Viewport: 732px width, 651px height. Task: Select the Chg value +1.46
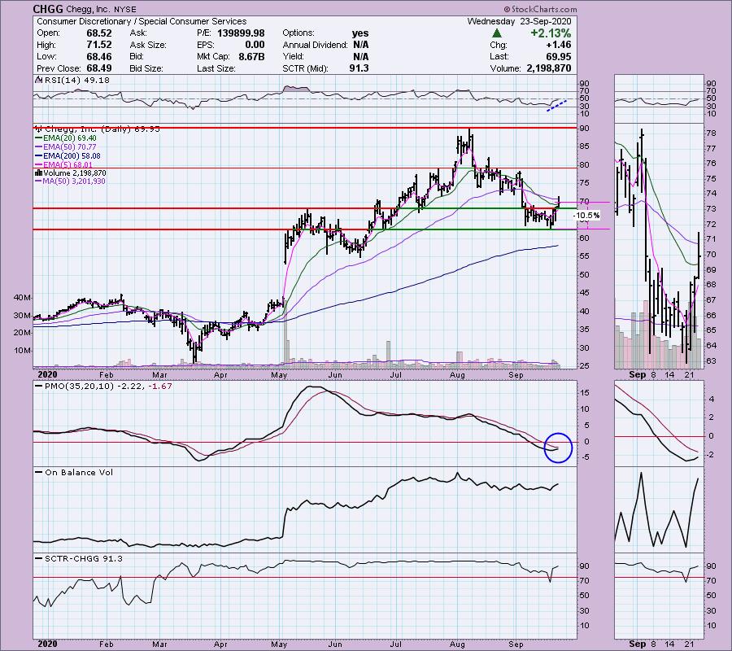[558, 45]
